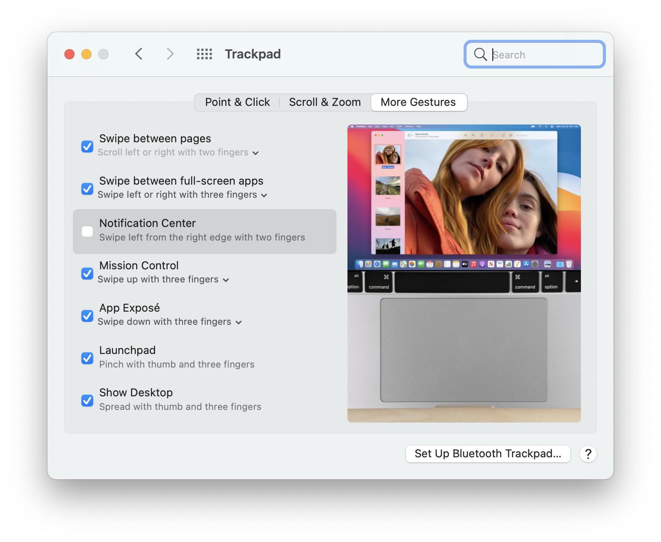This screenshot has height=542, width=661.
Task: Show all preferences using the grid icon
Action: (x=204, y=54)
